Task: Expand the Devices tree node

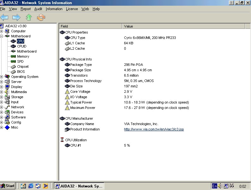Action: click(2, 112)
